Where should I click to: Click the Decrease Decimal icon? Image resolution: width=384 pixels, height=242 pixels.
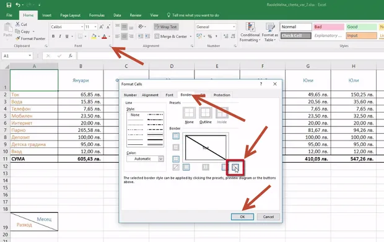(233, 37)
